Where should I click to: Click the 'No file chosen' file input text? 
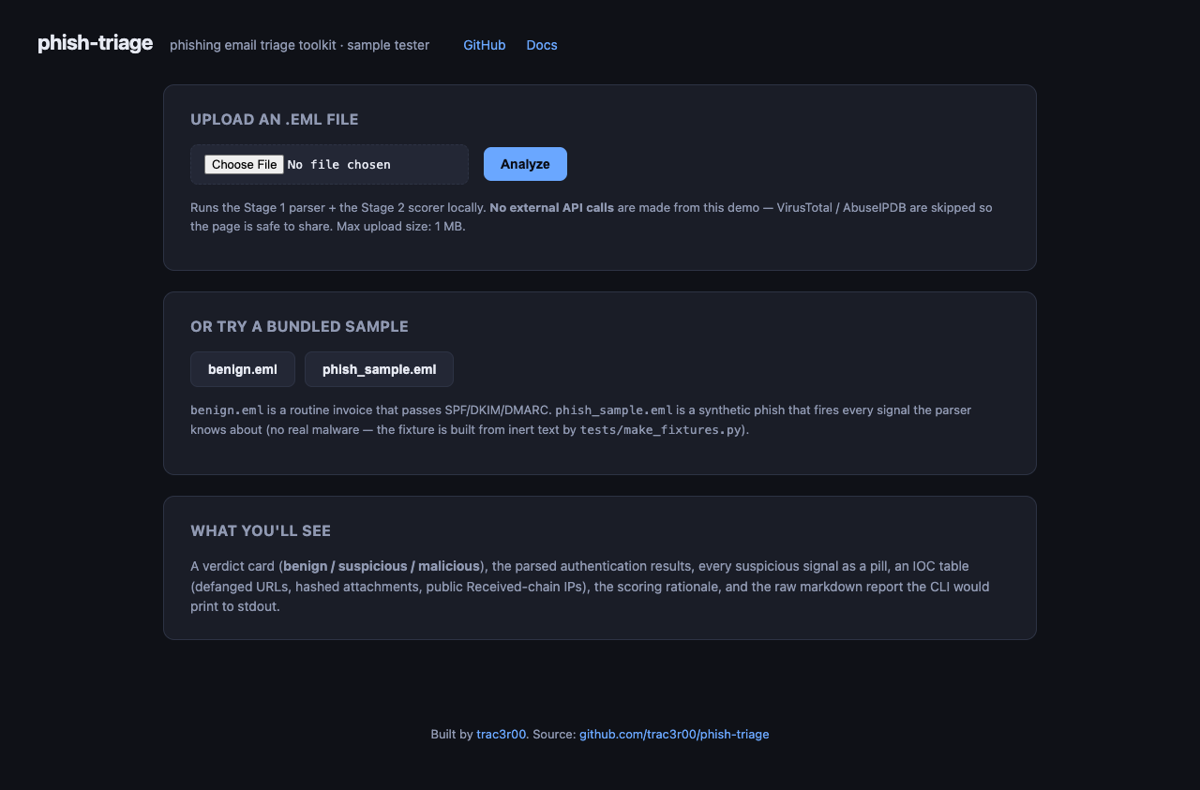tap(338, 165)
